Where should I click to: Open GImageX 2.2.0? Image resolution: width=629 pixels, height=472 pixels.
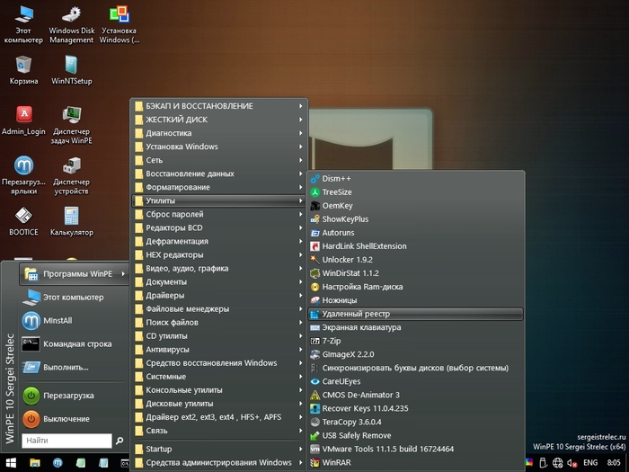pos(415,354)
